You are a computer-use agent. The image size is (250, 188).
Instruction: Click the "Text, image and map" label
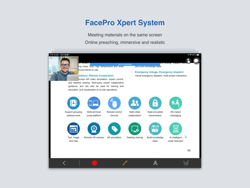click(73, 139)
